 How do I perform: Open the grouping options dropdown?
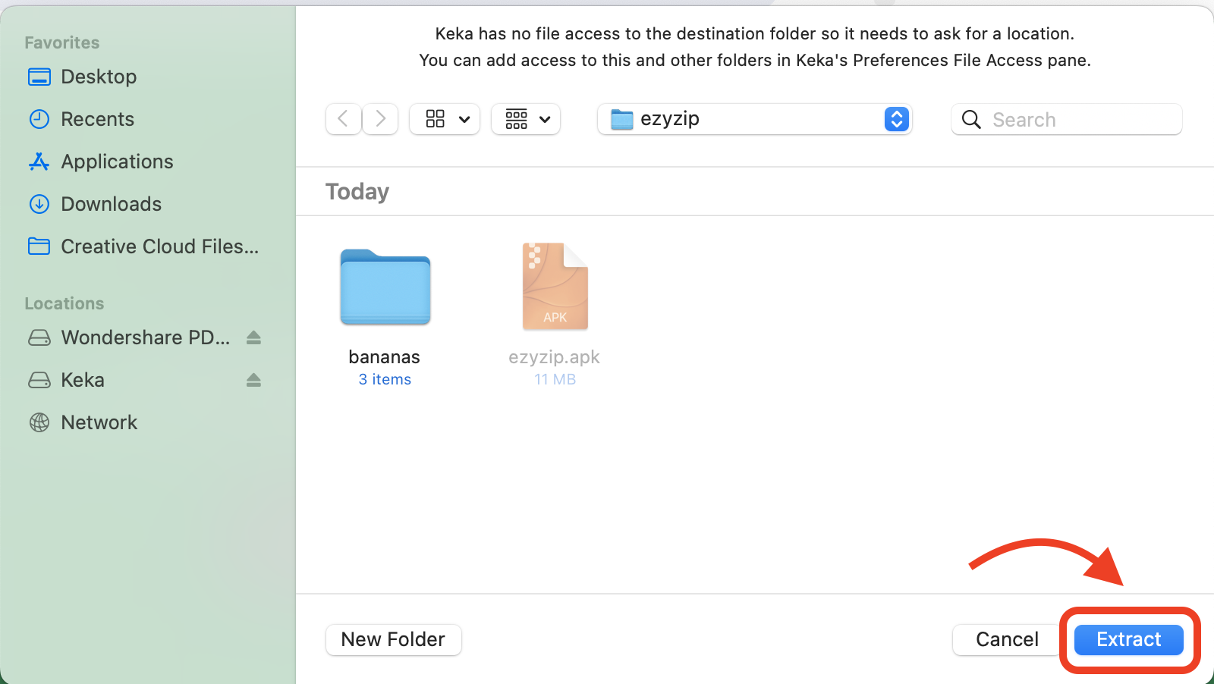click(x=525, y=119)
